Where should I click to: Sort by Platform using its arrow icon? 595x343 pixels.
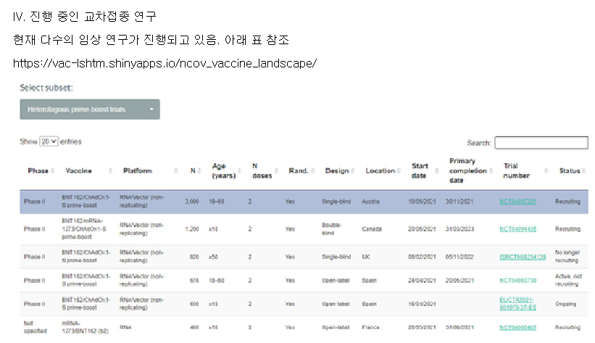click(x=176, y=171)
